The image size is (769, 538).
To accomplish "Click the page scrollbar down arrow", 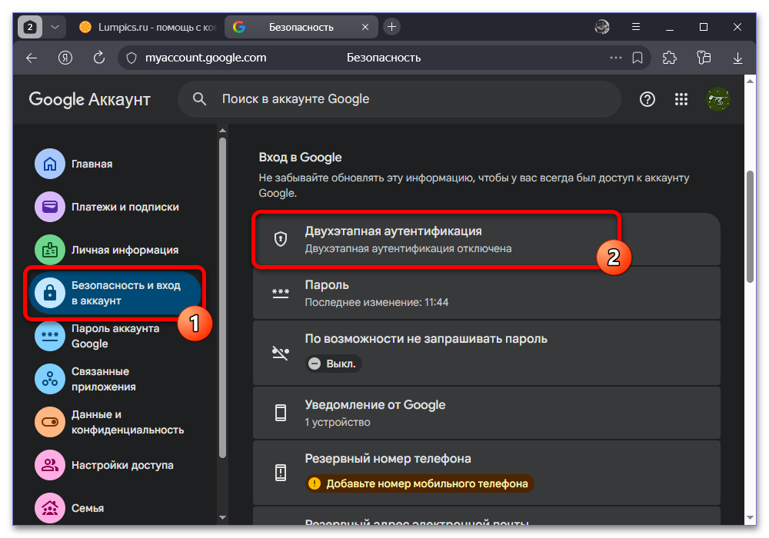I will [x=749, y=517].
